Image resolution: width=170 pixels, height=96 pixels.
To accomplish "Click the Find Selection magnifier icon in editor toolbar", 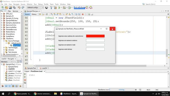I will point(52,14).
